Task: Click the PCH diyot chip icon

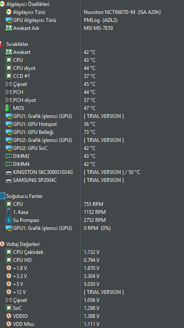Action: (8, 100)
